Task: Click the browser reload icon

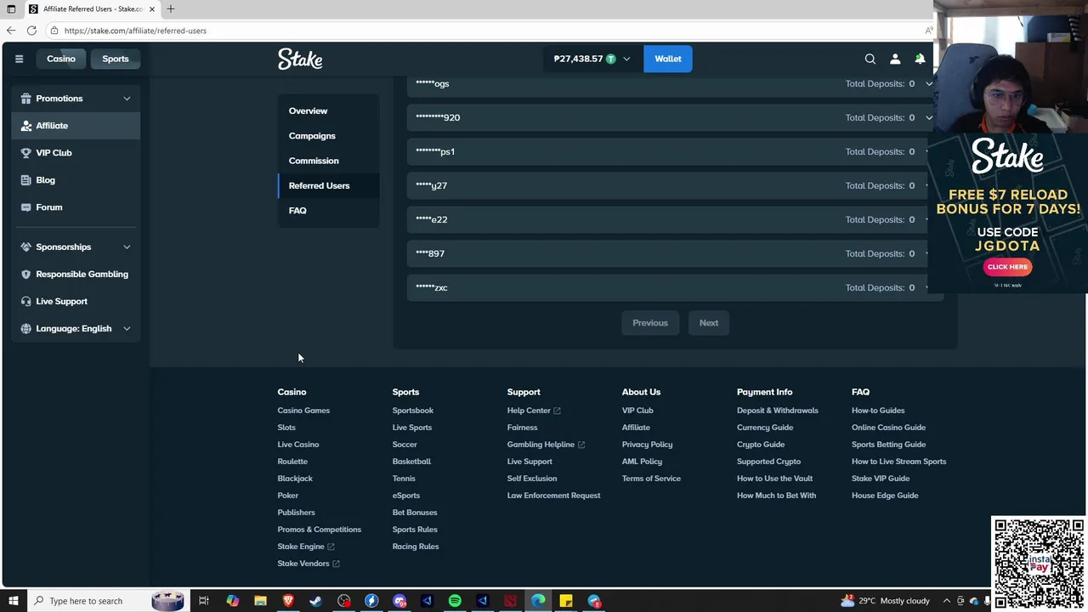Action: tap(31, 31)
